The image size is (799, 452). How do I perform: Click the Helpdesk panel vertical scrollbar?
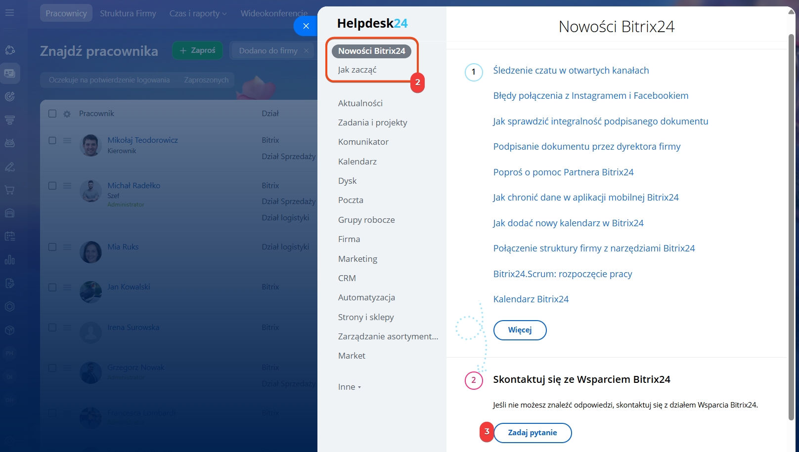click(791, 226)
